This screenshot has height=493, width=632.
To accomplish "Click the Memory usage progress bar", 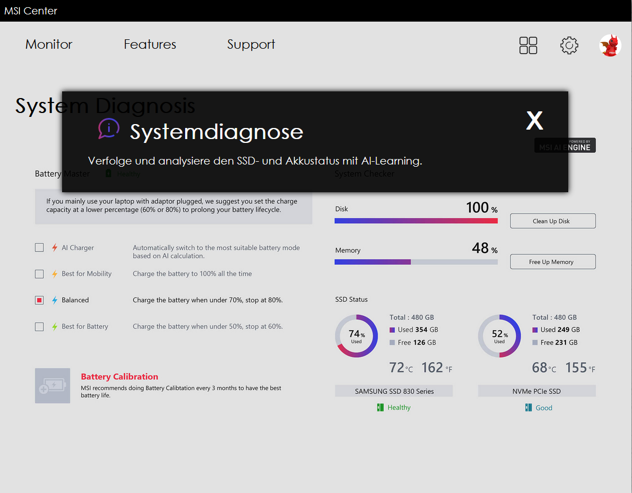I will pos(416,262).
